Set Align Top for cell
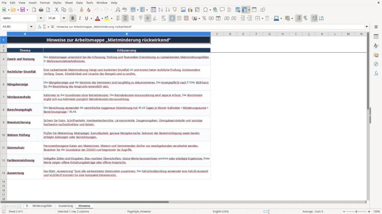The image size is (382, 214). click(x=141, y=18)
